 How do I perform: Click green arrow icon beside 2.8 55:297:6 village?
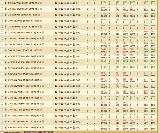(x=6, y=21)
